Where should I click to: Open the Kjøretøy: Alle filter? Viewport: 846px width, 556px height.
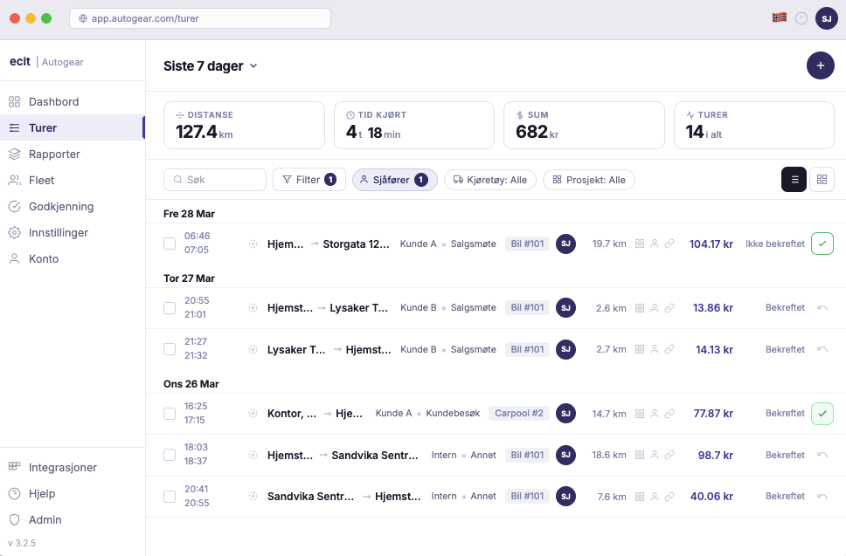tap(489, 180)
